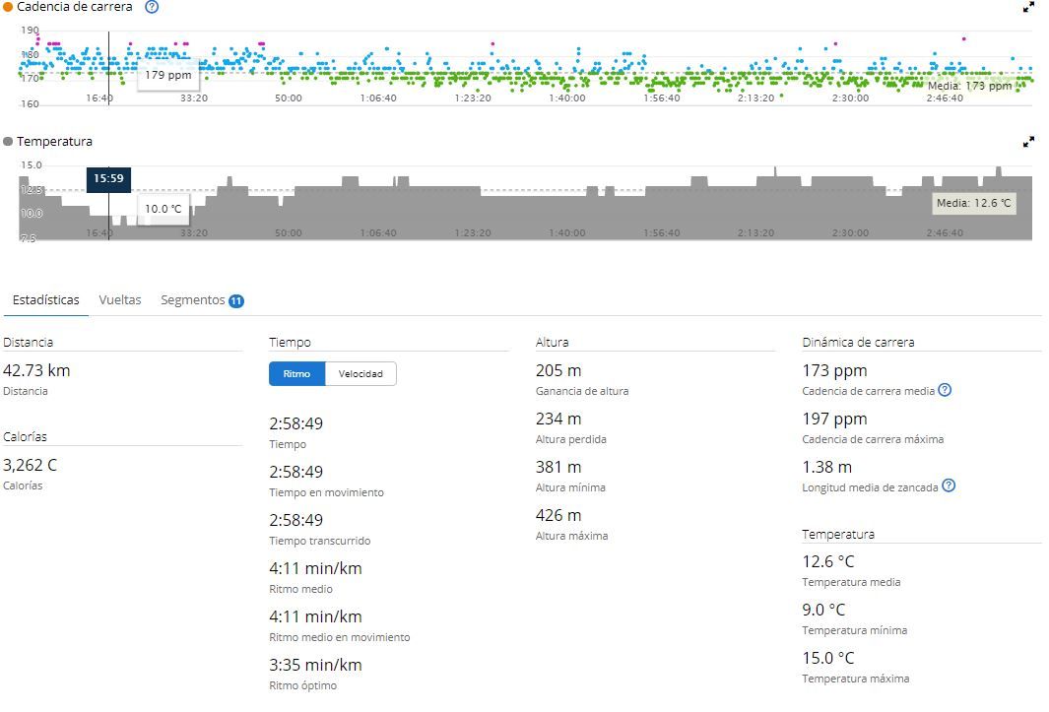Click the Cadencia de carrera chart title

[x=74, y=7]
